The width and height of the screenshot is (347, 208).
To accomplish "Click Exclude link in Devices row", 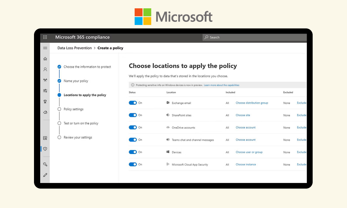I will tap(302, 152).
